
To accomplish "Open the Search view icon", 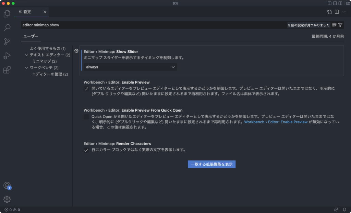I will click(7, 28).
